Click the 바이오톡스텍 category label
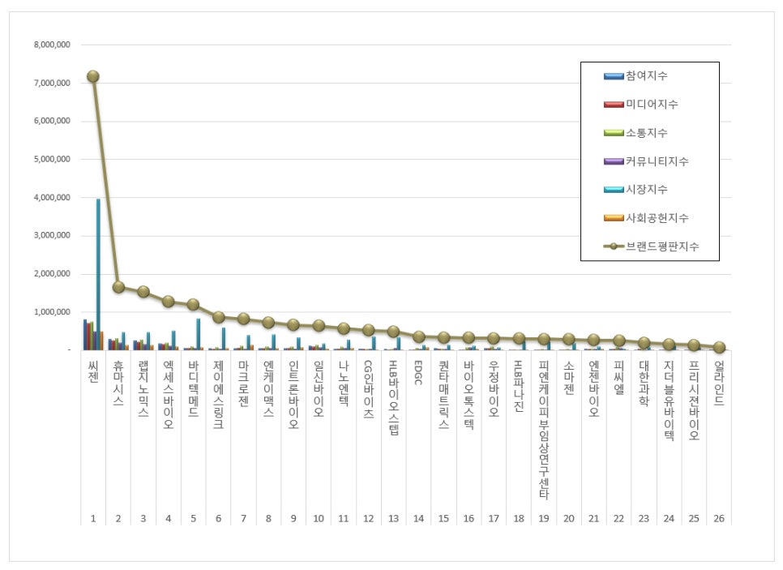The image size is (783, 570). (469, 395)
